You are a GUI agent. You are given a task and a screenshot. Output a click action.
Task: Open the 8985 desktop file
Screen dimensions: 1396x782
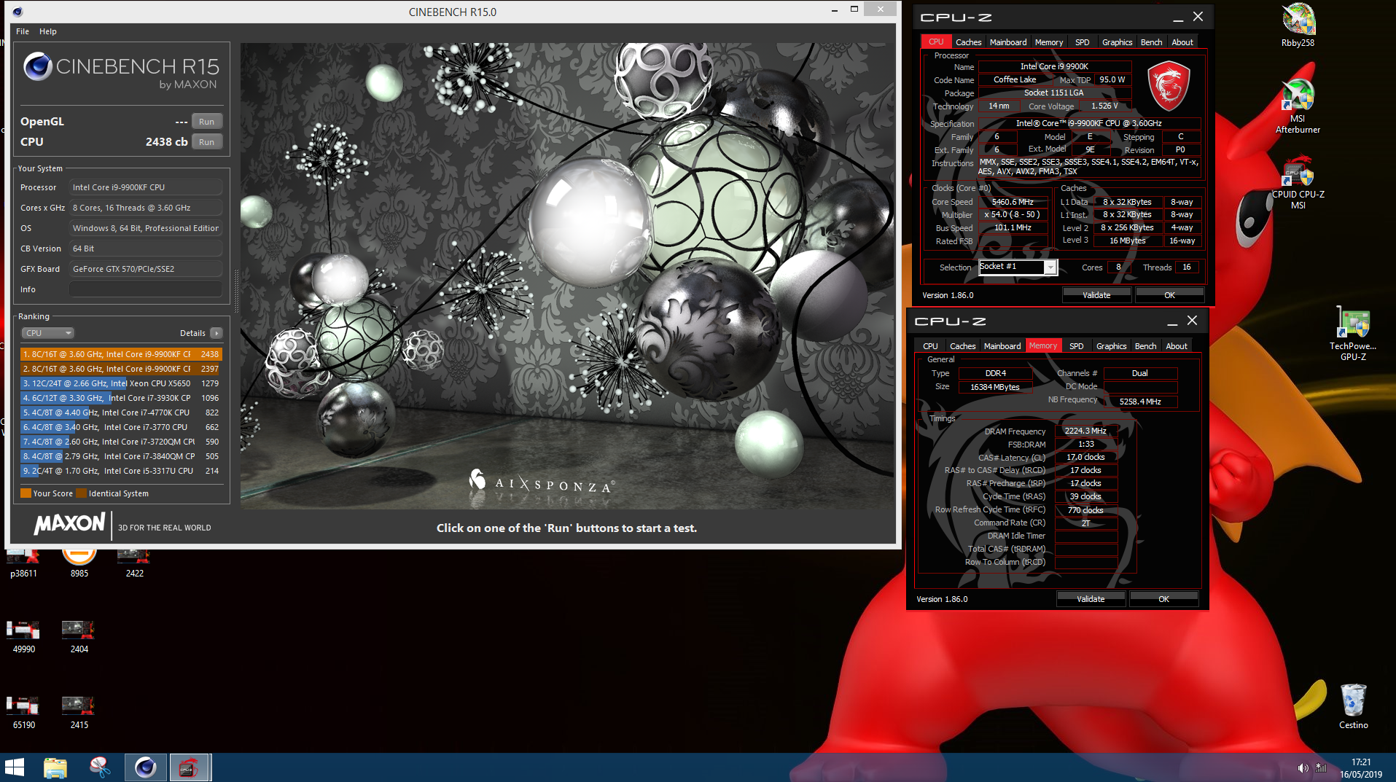coord(79,565)
